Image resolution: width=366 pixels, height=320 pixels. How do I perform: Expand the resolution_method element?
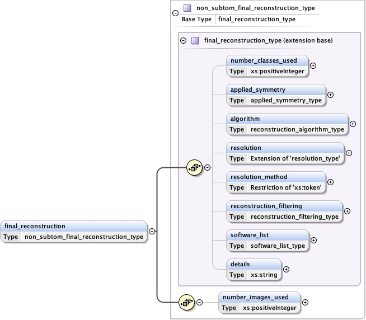(330, 182)
